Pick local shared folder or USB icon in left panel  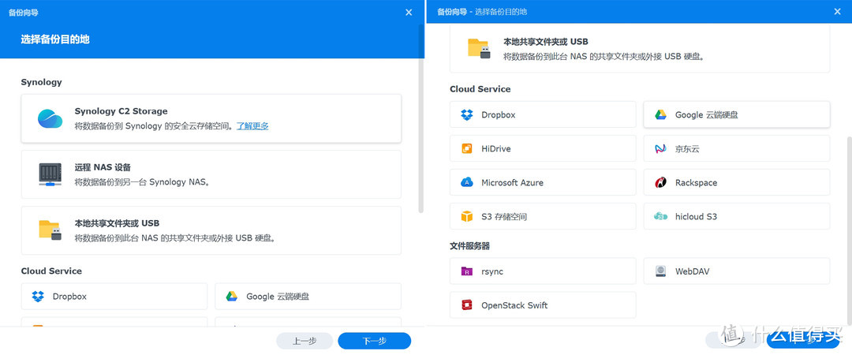tap(50, 230)
